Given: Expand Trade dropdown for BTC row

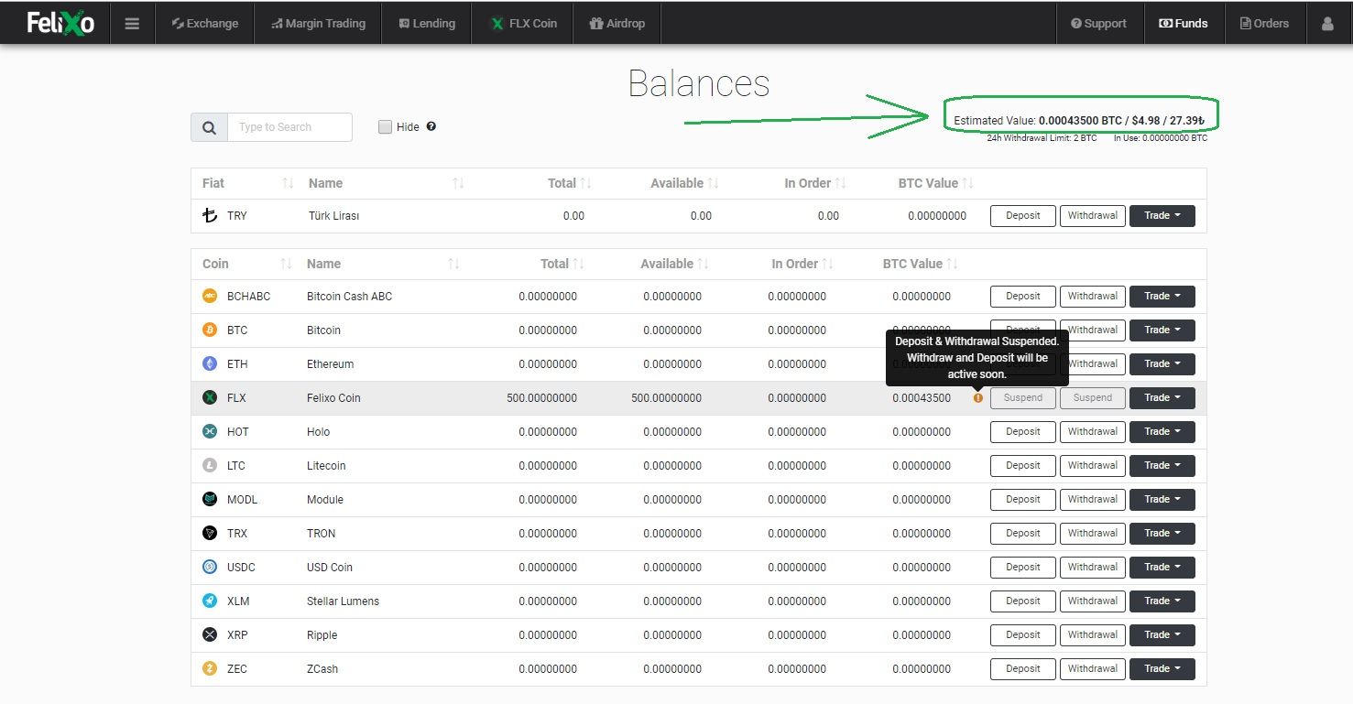Looking at the screenshot, I should tap(1162, 330).
